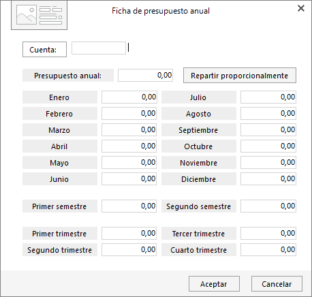Select the Septiembre amount field
312x297 pixels.
coord(268,129)
